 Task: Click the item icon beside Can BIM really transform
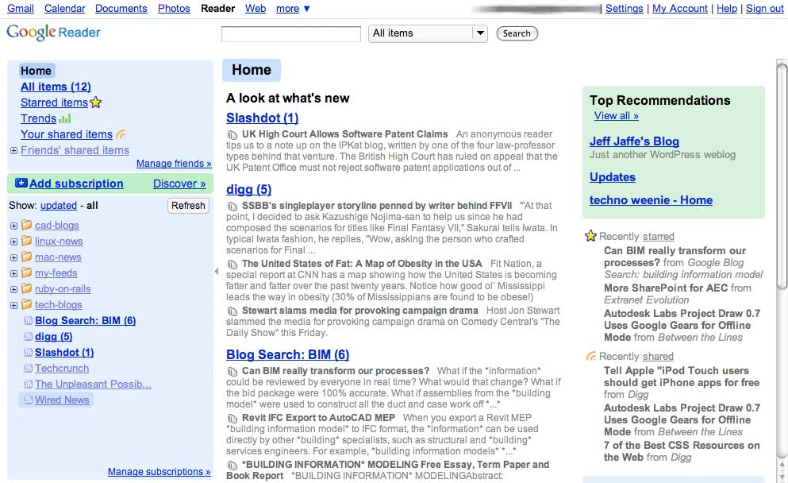233,371
